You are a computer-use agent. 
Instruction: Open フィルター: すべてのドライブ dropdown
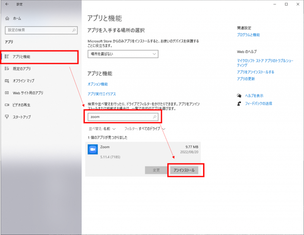[144, 129]
